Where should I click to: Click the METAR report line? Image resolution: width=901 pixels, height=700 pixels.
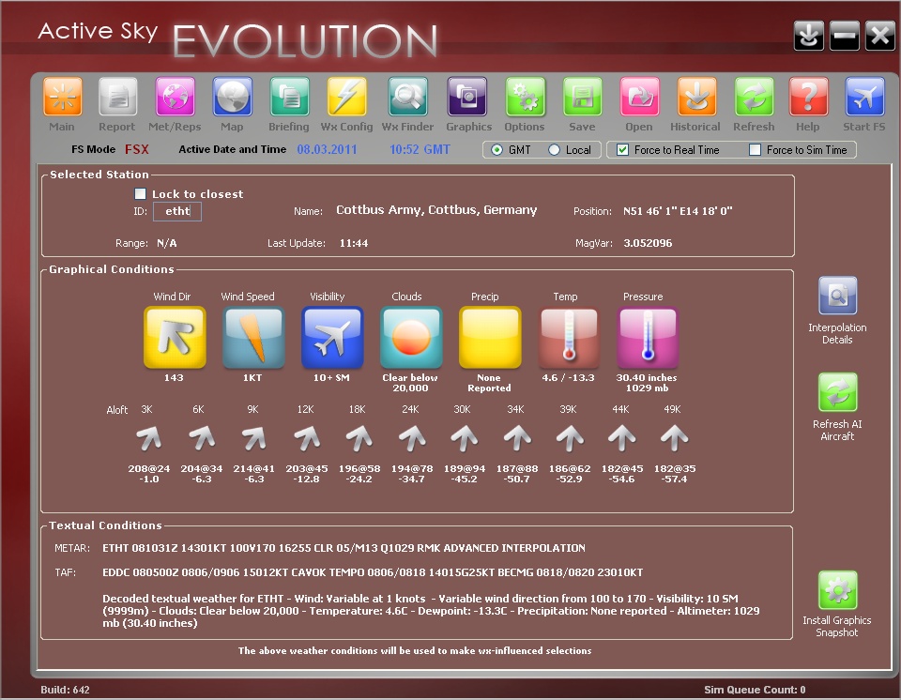tap(344, 548)
